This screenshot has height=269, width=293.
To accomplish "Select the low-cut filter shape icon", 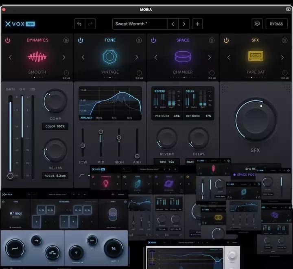I will [82, 175].
